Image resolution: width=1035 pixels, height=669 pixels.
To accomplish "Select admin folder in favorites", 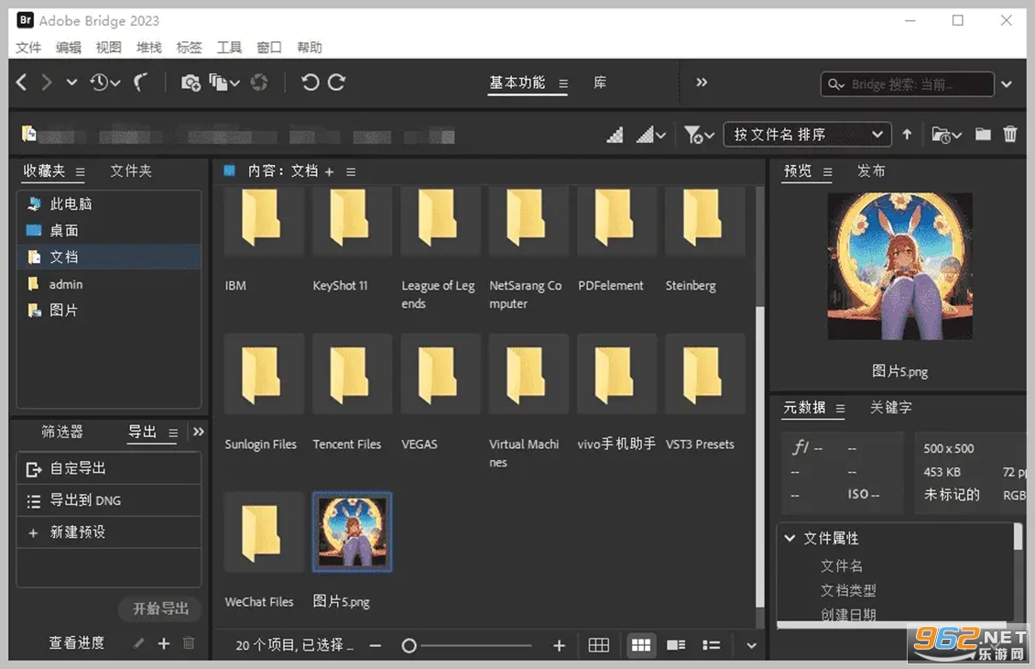I will click(109, 284).
